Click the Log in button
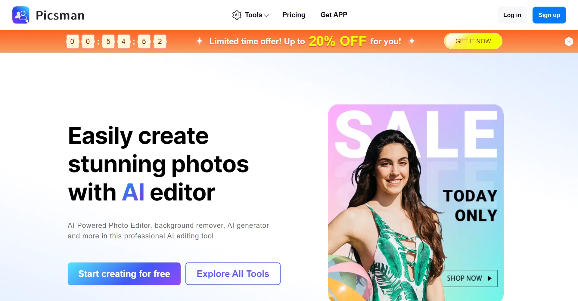Viewport: 578px width, 301px height. (x=512, y=15)
